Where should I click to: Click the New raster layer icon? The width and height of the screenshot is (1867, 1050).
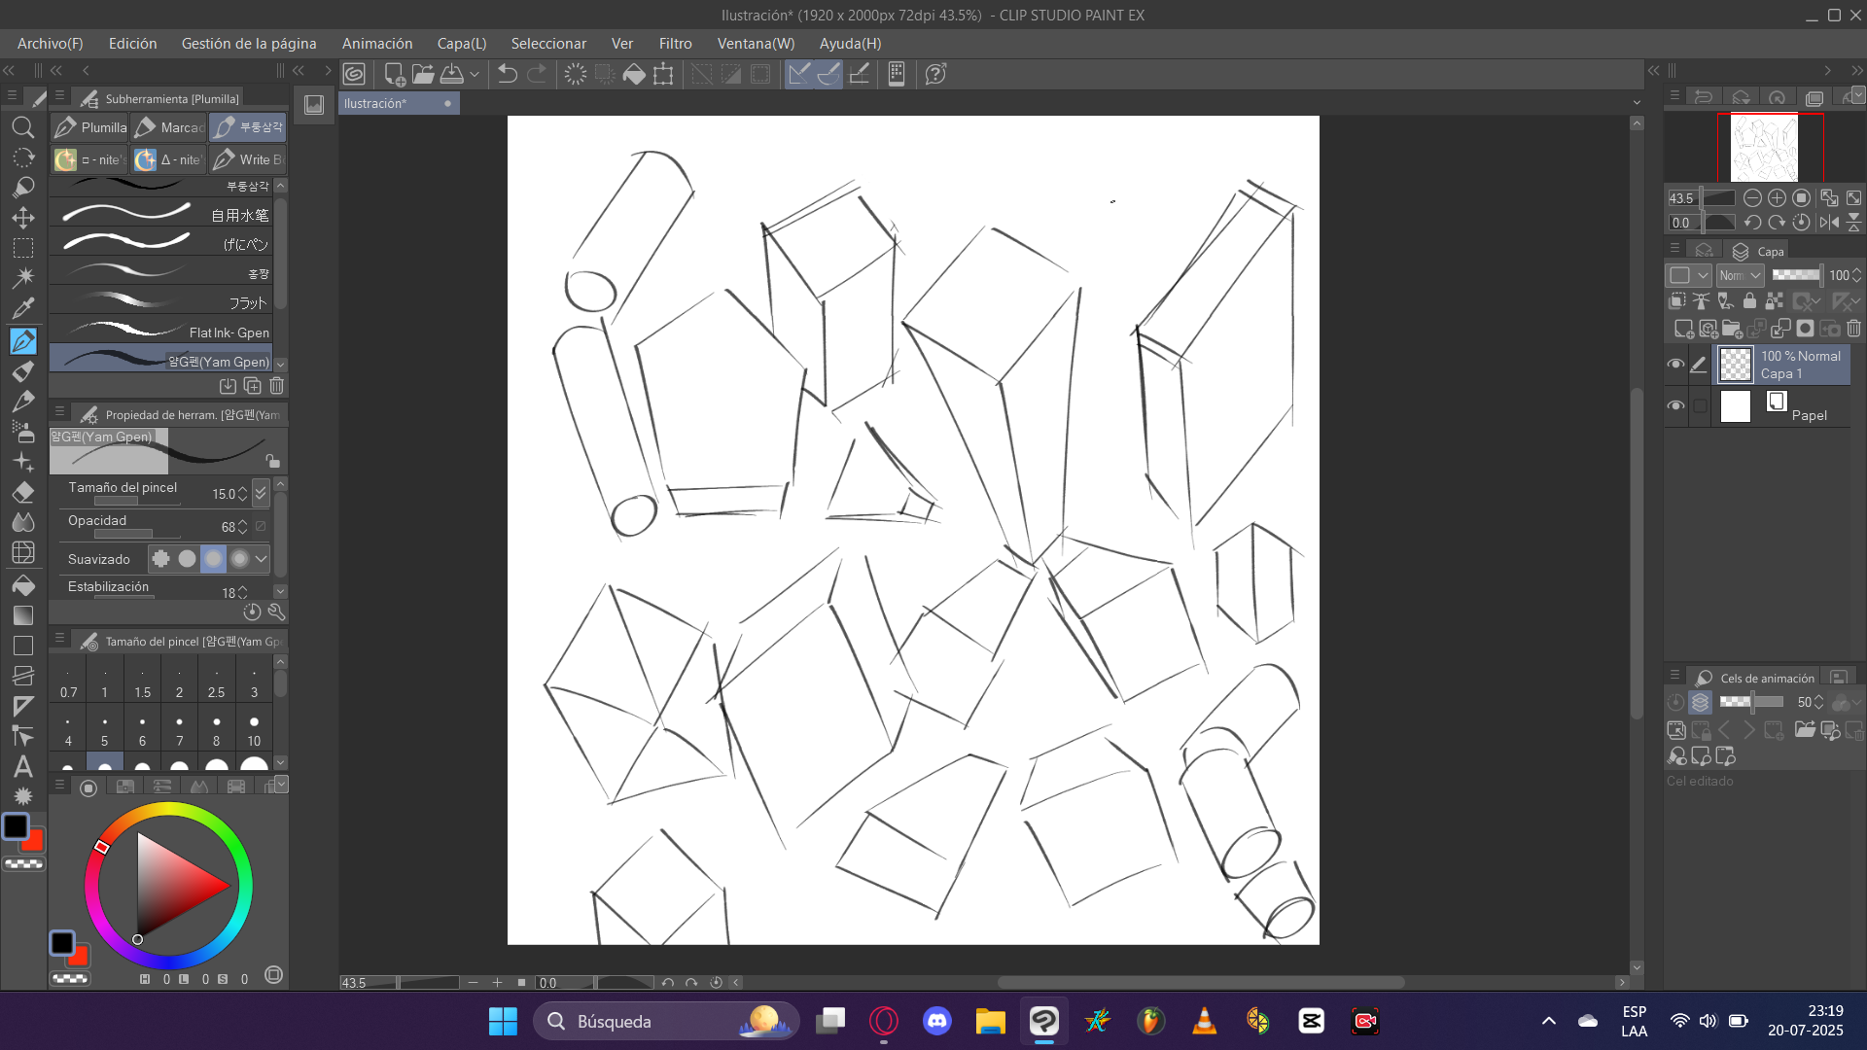pos(1683,329)
